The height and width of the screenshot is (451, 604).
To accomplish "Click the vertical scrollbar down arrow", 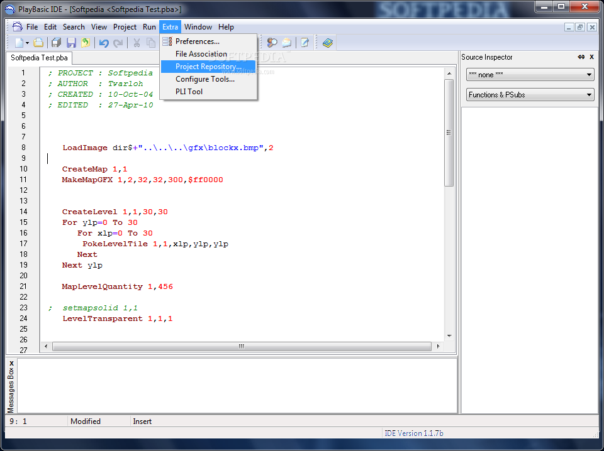I will (x=449, y=336).
